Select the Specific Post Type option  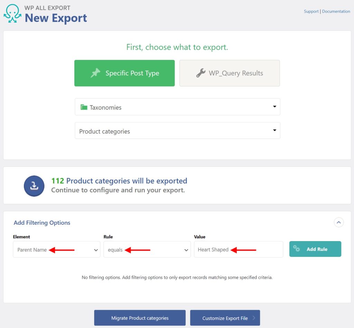coord(124,73)
